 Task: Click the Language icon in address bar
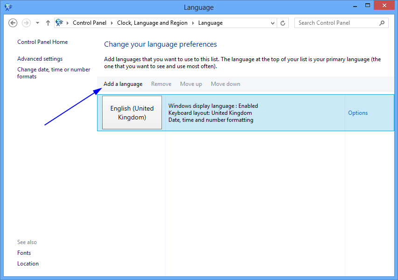point(59,22)
